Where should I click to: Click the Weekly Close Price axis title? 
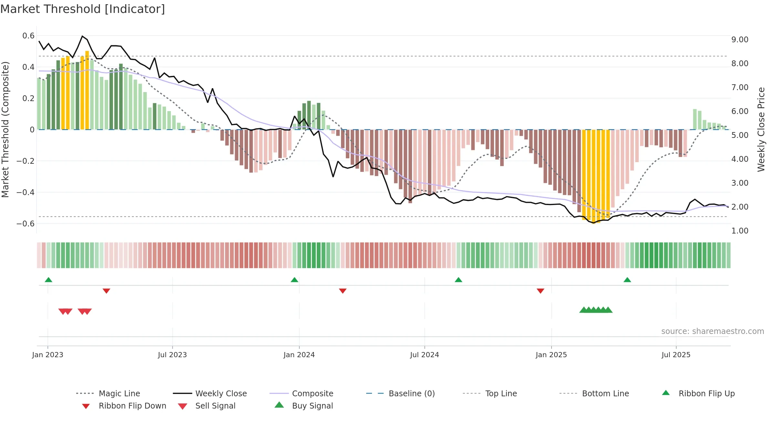pyautogui.click(x=761, y=130)
